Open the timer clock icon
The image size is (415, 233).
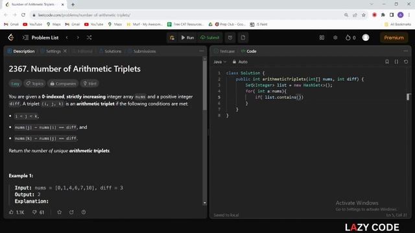[x=230, y=38]
